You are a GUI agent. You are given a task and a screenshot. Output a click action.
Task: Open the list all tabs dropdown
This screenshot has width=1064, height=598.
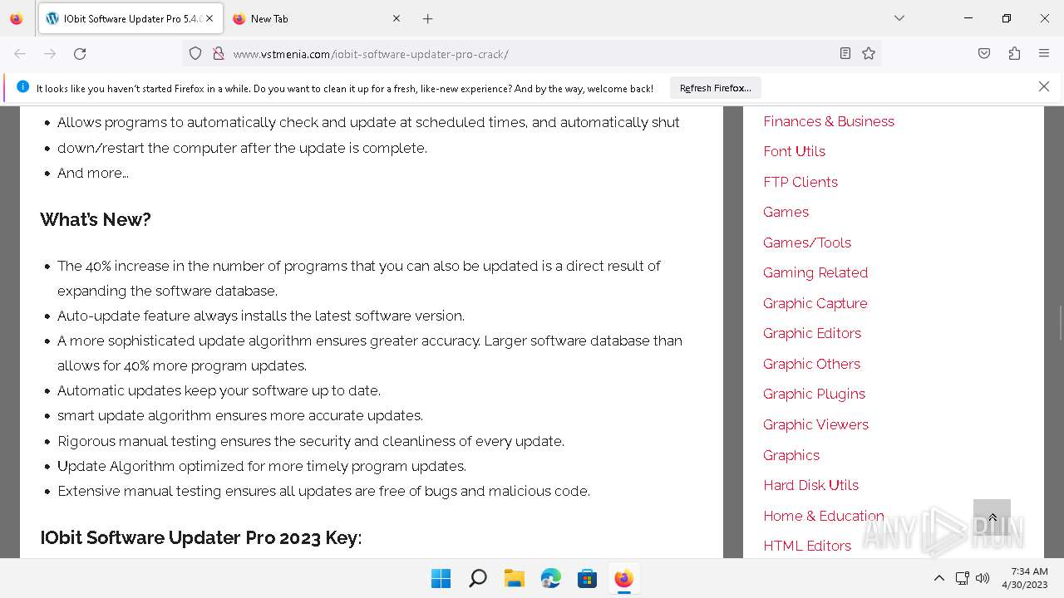[899, 18]
